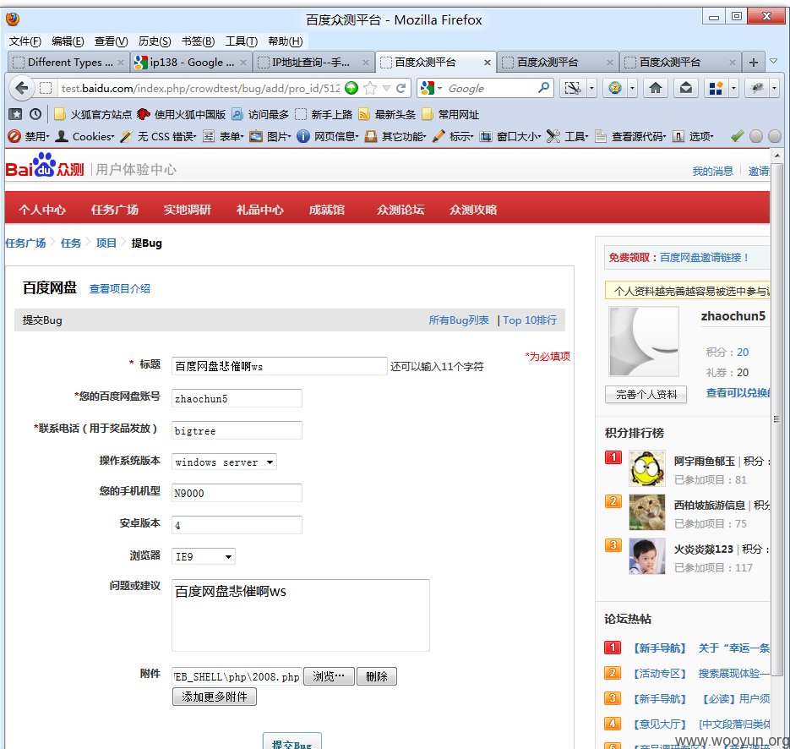Image resolution: width=790 pixels, height=749 pixels.
Task: Click the 您的百度网盘账号 input field
Action: (237, 398)
